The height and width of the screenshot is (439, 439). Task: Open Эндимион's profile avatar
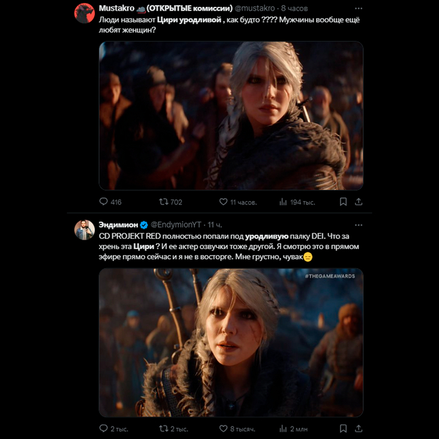(x=85, y=230)
